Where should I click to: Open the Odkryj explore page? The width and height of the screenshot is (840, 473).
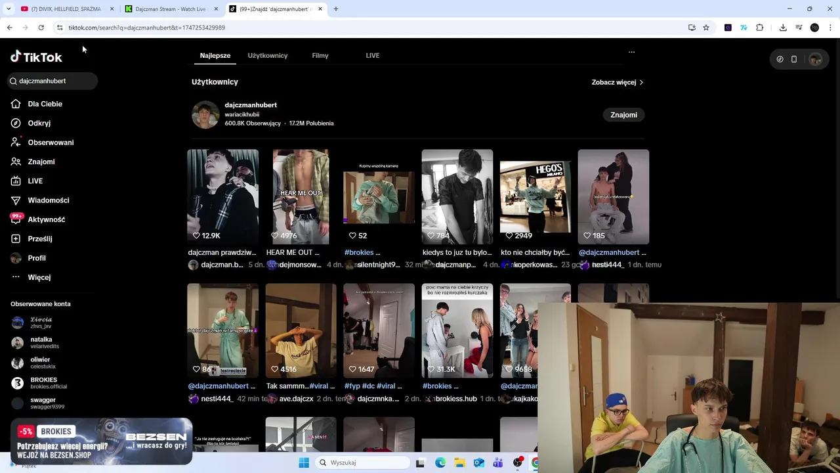click(x=31, y=123)
